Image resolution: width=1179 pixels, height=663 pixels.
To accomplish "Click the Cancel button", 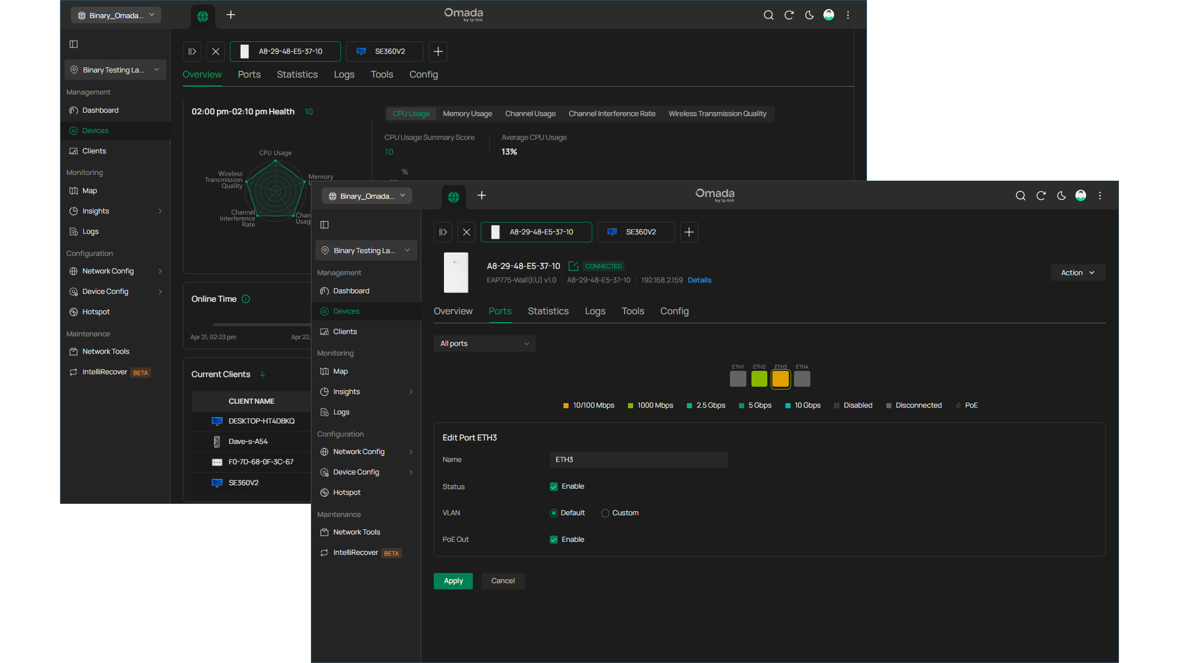I will (503, 581).
